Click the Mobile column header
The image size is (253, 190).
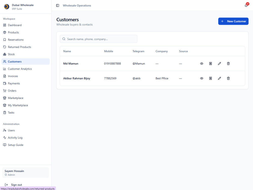109,51
